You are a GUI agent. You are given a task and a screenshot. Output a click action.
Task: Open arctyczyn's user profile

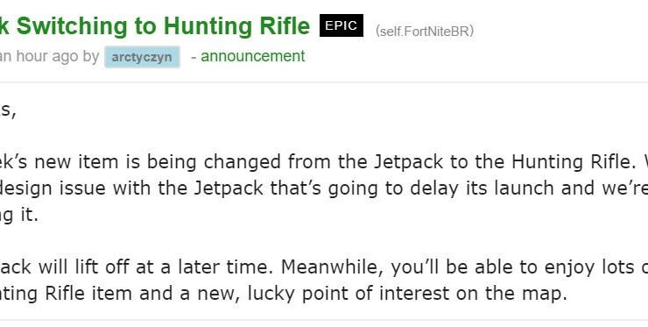[x=142, y=57]
